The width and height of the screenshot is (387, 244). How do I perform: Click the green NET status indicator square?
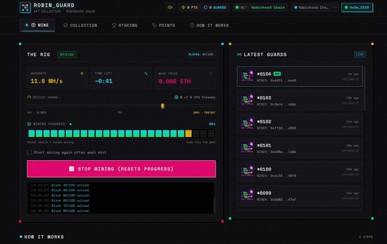pyautogui.click(x=237, y=7)
